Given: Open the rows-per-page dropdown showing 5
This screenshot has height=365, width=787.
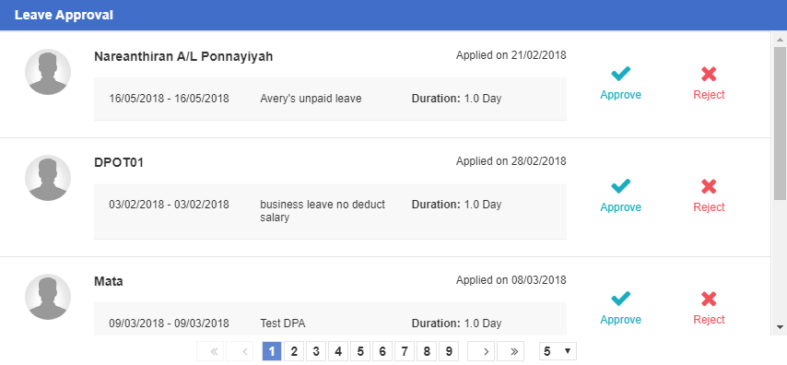Looking at the screenshot, I should pyautogui.click(x=558, y=351).
